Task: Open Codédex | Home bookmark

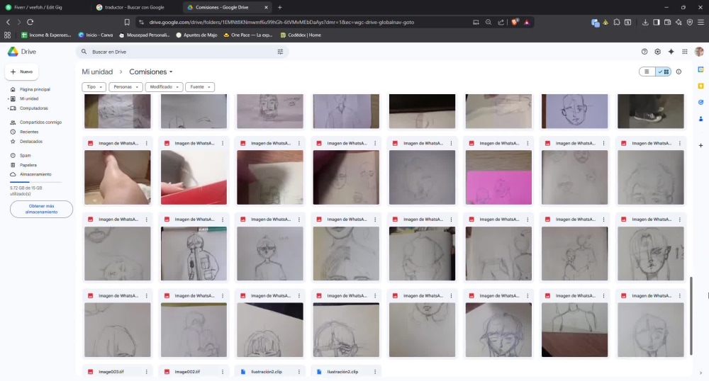Action: click(x=301, y=35)
